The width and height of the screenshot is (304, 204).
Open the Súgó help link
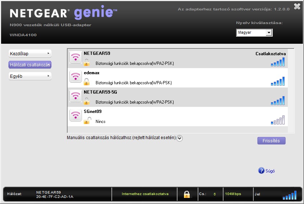point(270,171)
